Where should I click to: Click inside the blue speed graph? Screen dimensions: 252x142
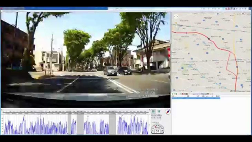point(35,126)
